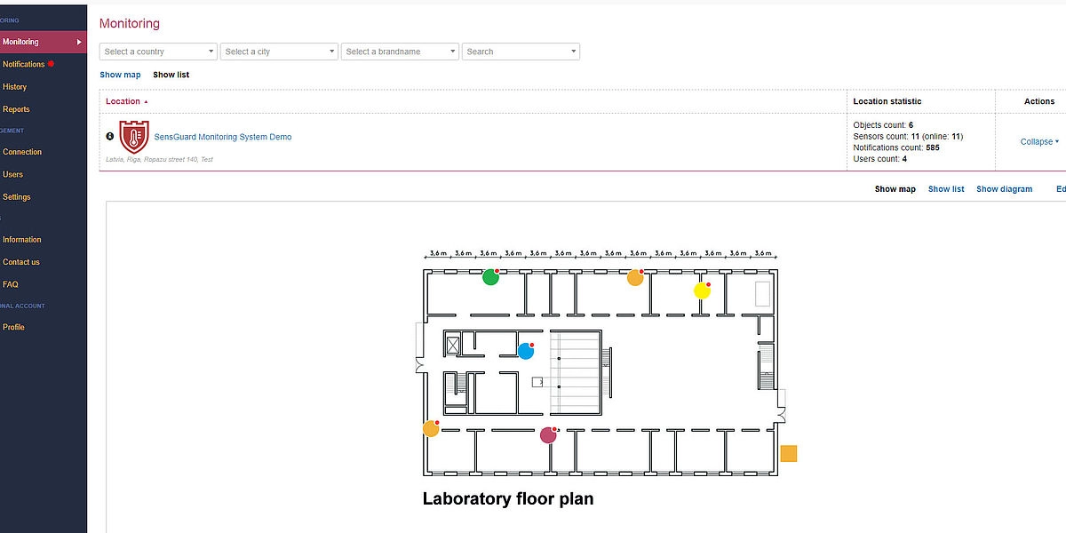Click the green sensor marker on floor plan
1066x533 pixels.
click(490, 277)
